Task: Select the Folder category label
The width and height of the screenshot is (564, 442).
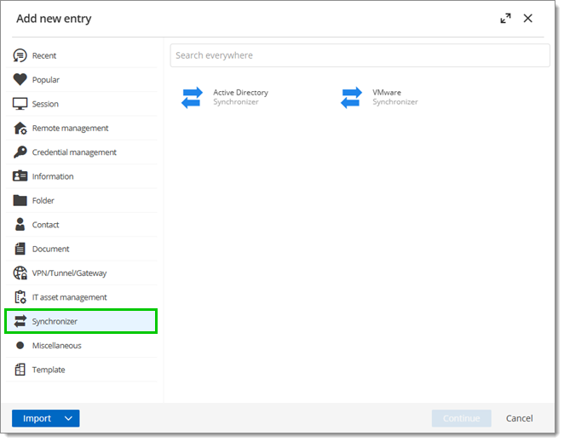Action: point(43,201)
